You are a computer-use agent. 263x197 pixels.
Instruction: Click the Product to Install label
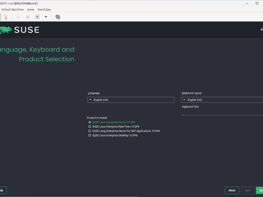coord(97,118)
